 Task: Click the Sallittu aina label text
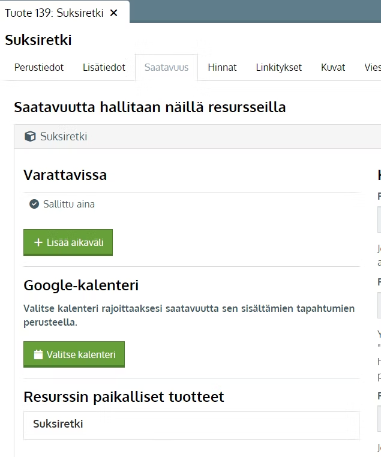pyautogui.click(x=69, y=204)
